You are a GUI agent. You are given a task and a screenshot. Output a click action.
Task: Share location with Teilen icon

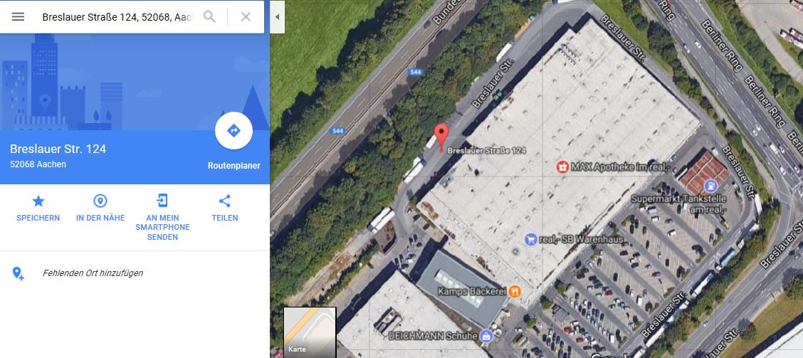pyautogui.click(x=225, y=201)
